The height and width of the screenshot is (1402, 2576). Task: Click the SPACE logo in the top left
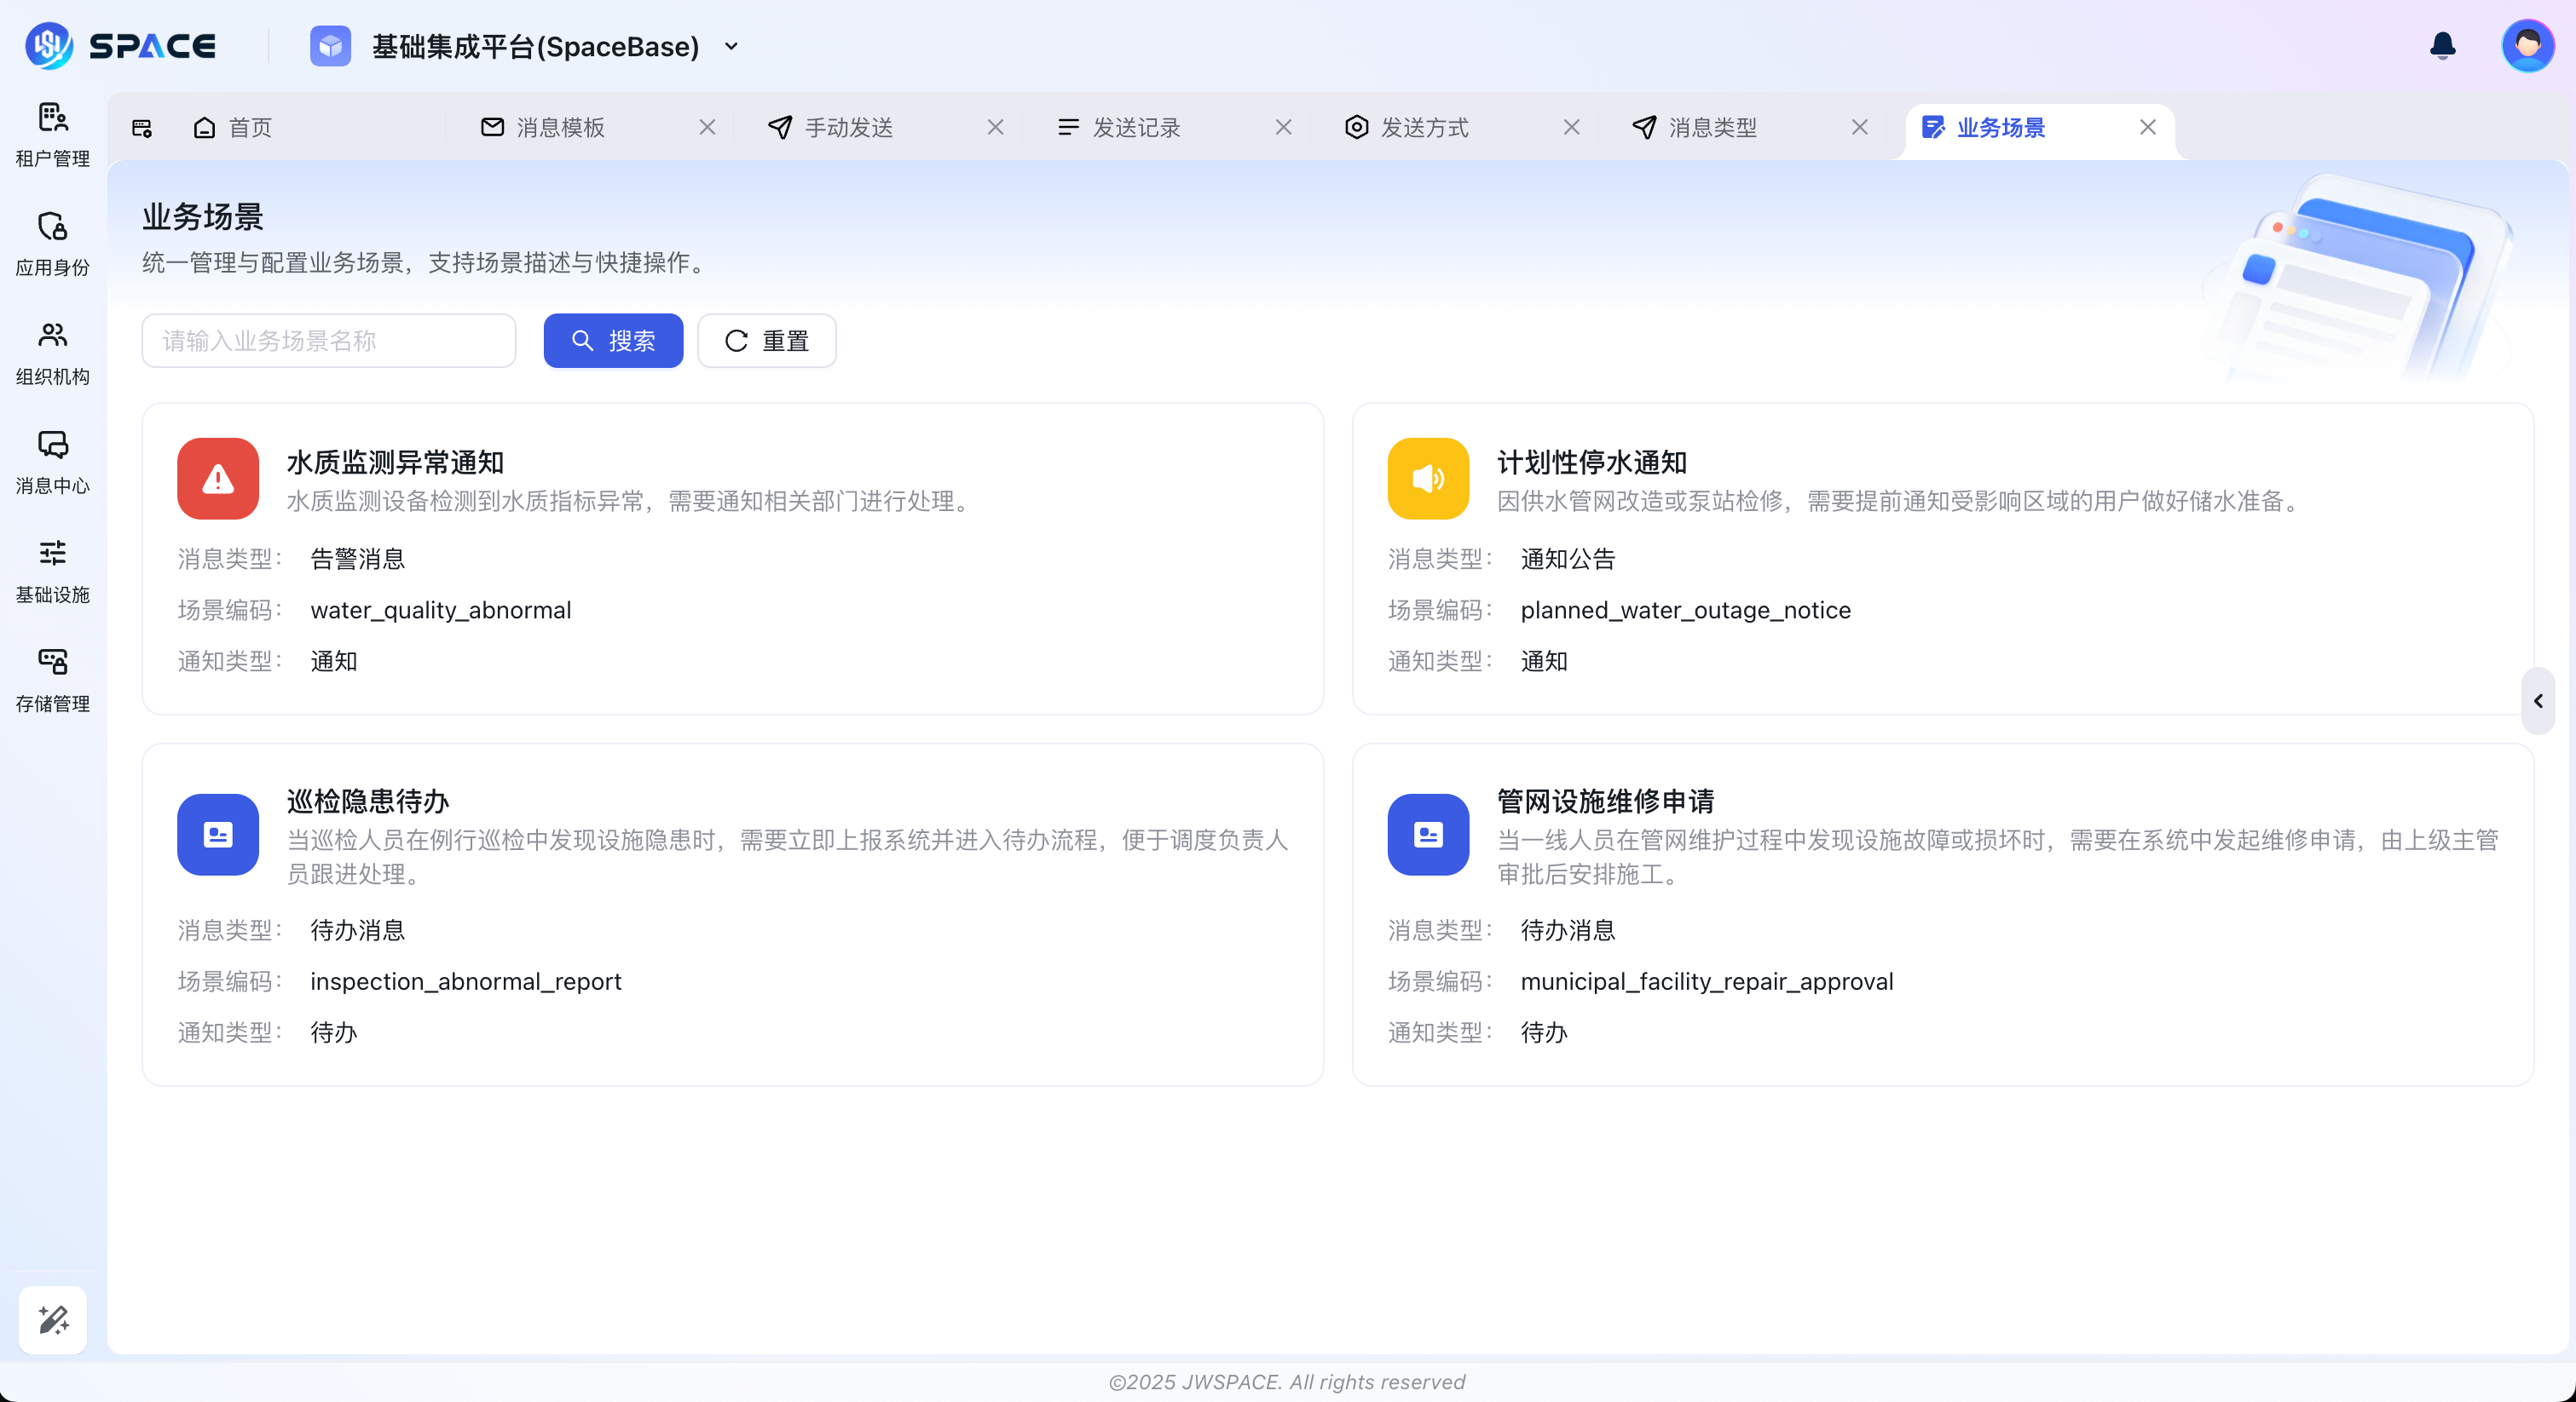point(120,45)
